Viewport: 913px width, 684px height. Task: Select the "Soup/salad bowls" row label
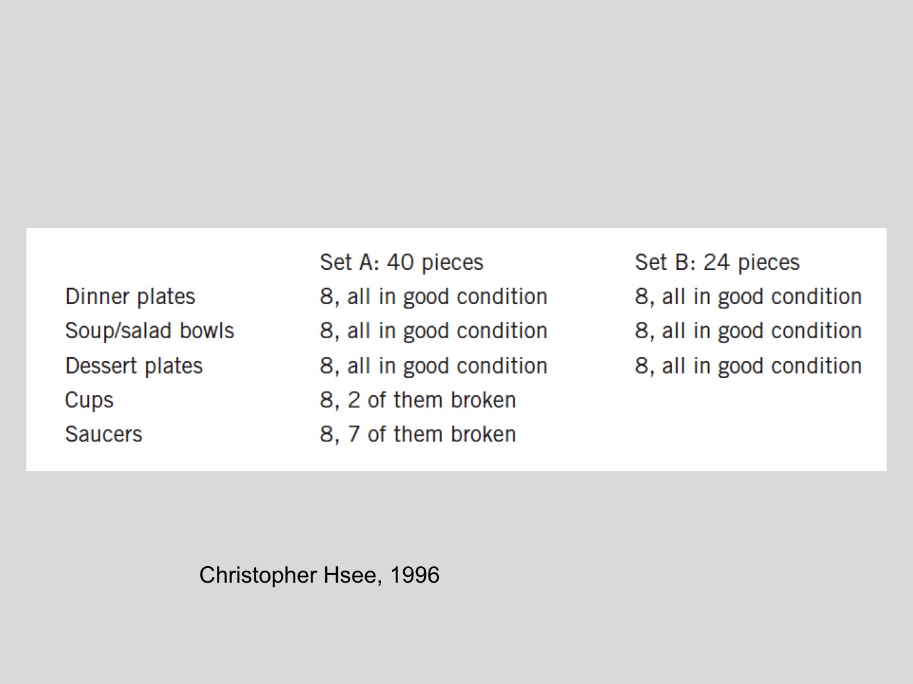(x=150, y=331)
